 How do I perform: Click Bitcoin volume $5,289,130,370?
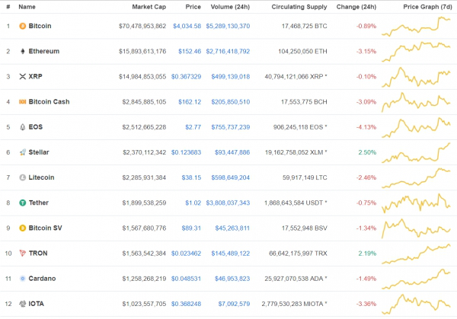click(x=228, y=26)
